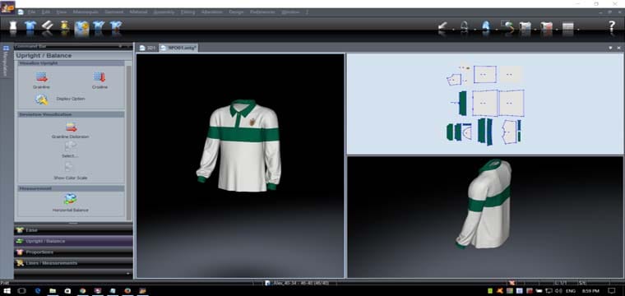The width and height of the screenshot is (625, 296).
Task: Expand the Proportions panel section
Action: [73, 252]
